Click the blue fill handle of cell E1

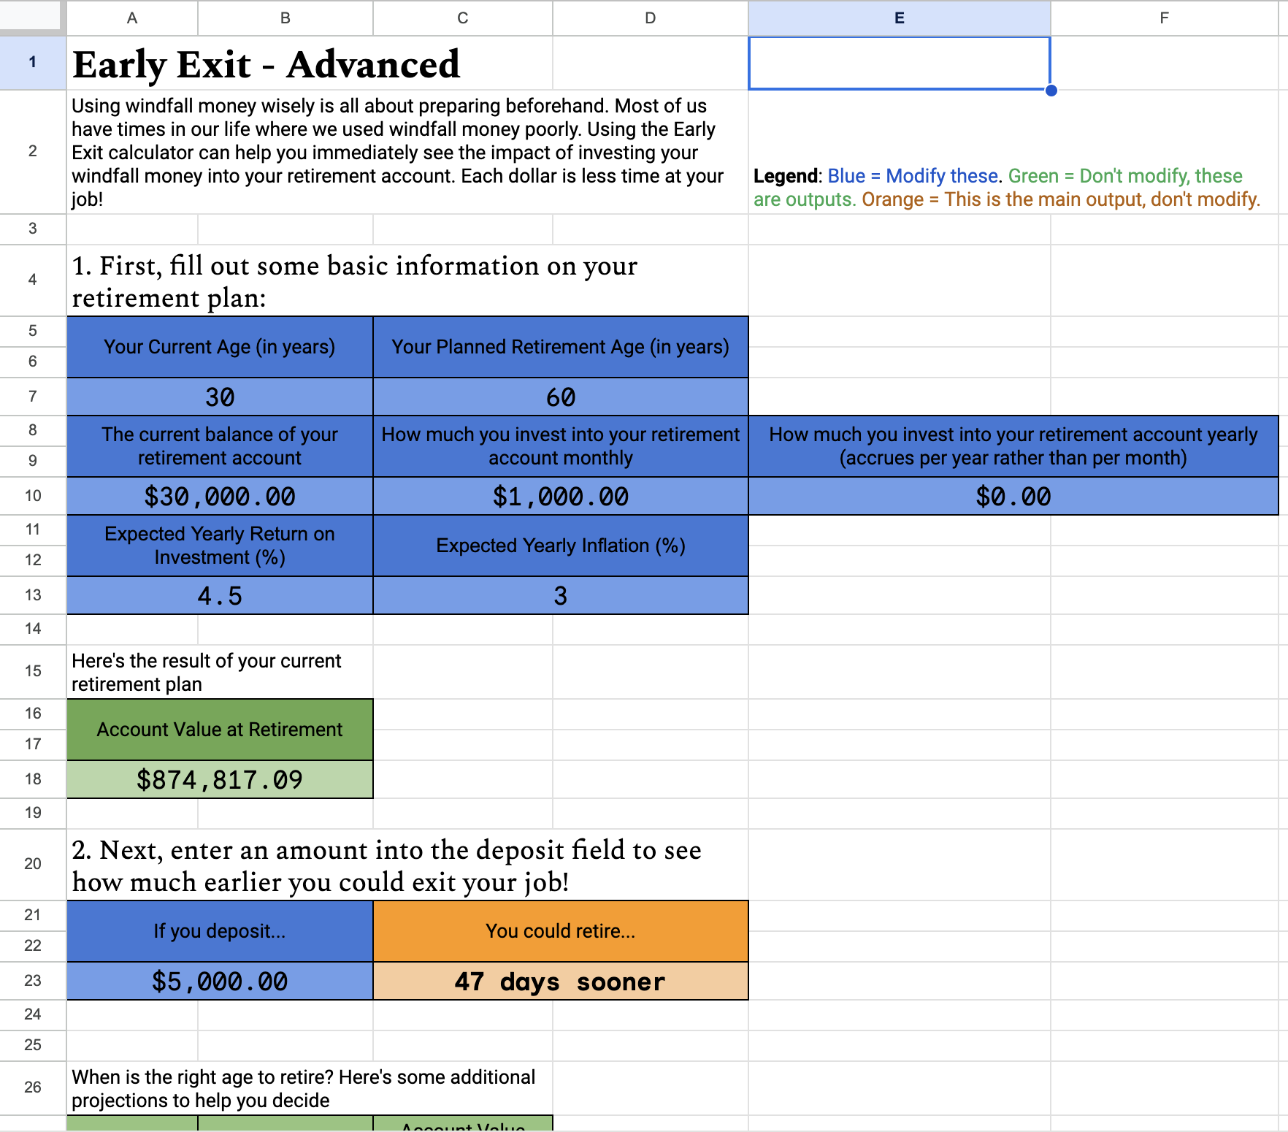[1051, 91]
